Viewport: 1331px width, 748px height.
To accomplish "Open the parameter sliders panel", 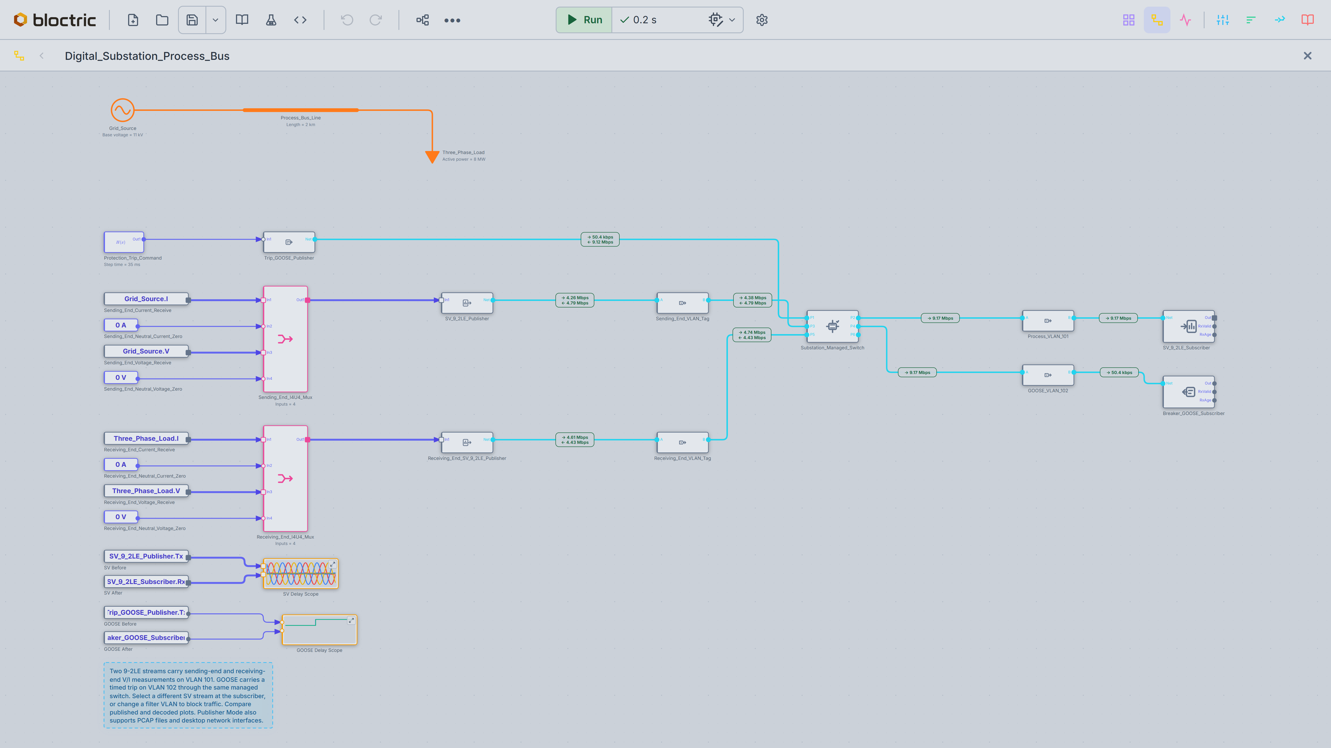I will point(1223,20).
